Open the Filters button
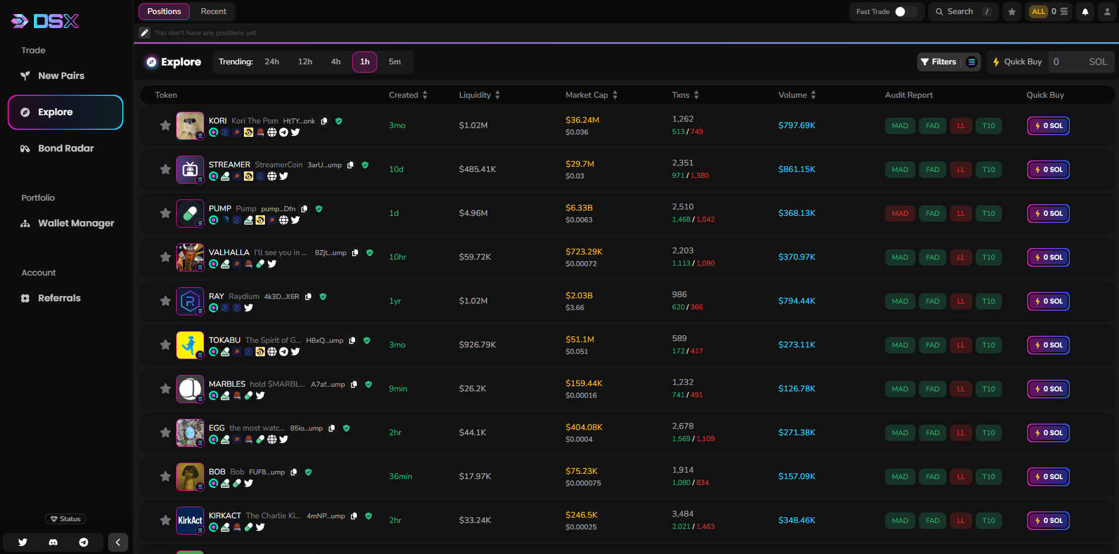Viewport: 1119px width, 554px height. (938, 61)
